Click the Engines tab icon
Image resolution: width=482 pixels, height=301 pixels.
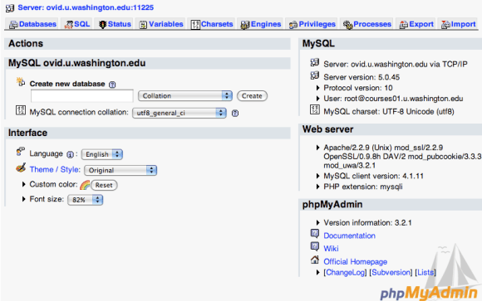coord(245,25)
